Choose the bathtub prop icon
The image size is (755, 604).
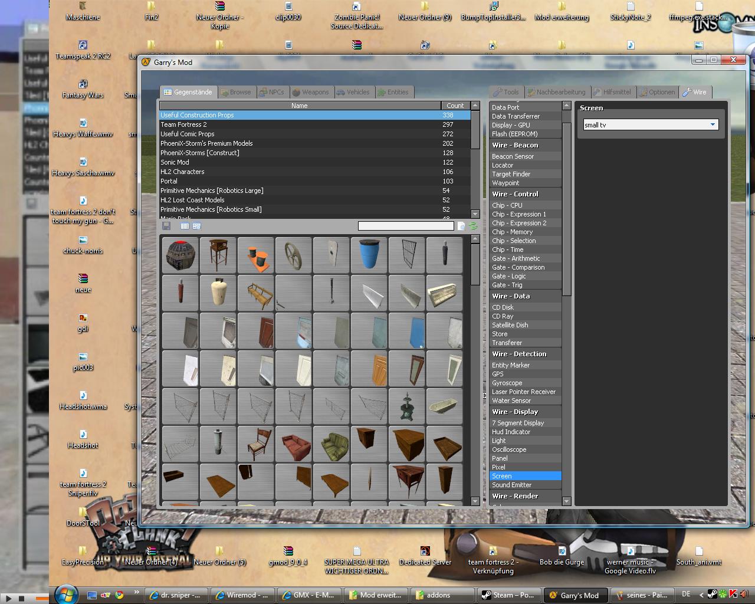coord(444,406)
